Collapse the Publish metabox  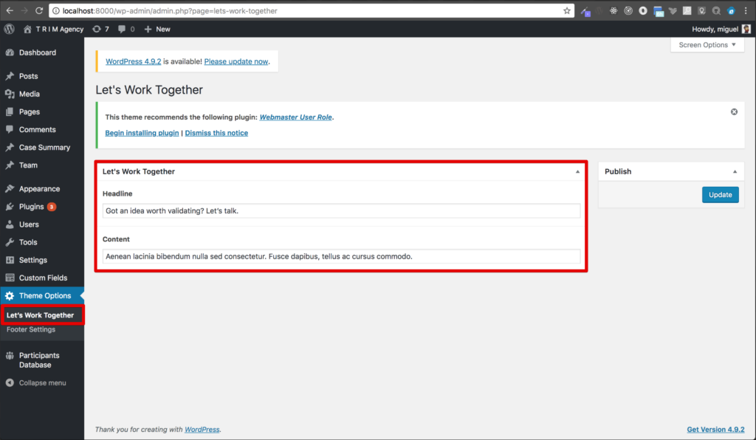(735, 171)
